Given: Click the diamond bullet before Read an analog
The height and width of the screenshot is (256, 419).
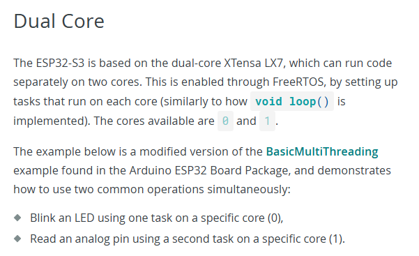Looking at the screenshot, I should [17, 239].
